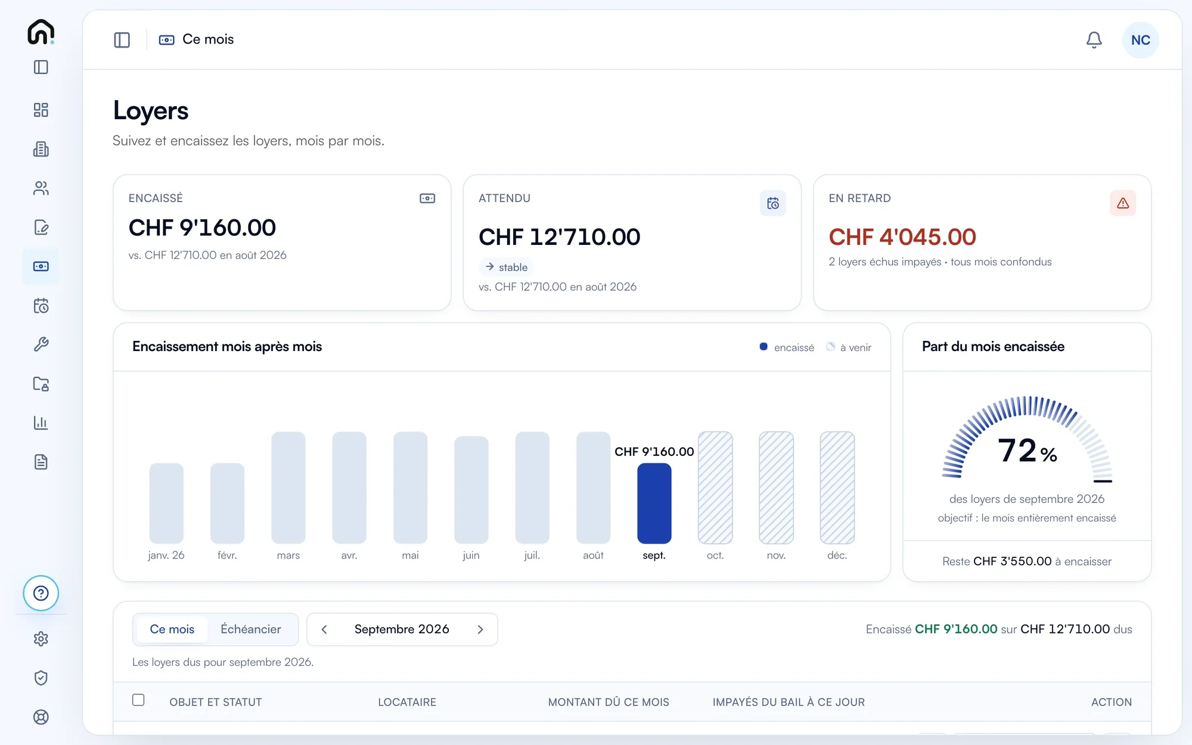The height and width of the screenshot is (745, 1192).
Task: Open the maintenance wrench icon
Action: 41,344
